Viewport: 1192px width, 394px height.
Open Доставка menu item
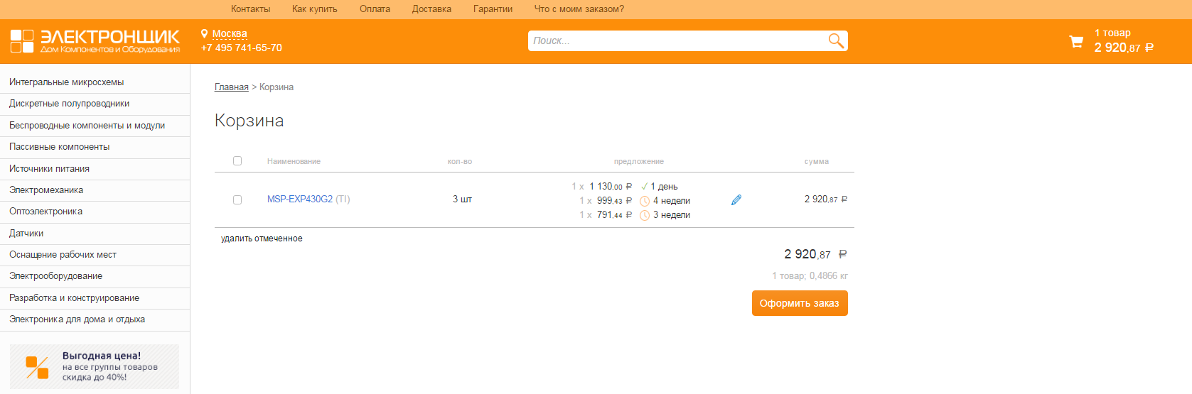pos(431,9)
